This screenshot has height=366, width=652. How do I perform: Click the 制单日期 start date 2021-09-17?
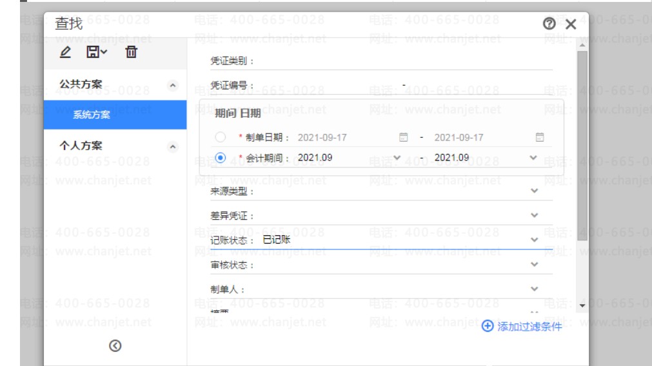click(322, 137)
